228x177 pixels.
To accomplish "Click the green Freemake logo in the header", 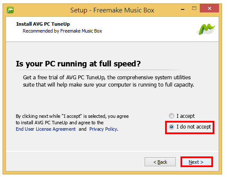I will [206, 29].
